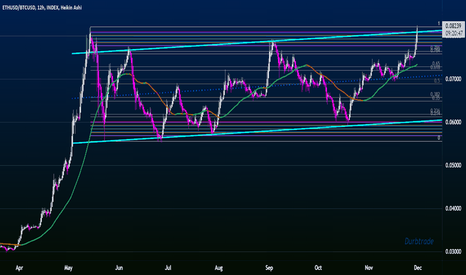This screenshot has width=466, height=275.
Task: Click the Jul label on time axis
Action: [x=168, y=268]
